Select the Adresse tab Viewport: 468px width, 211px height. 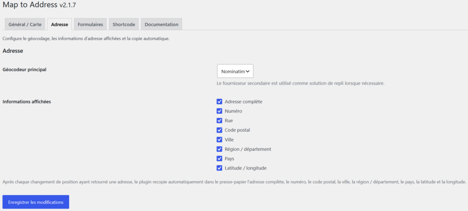point(59,25)
